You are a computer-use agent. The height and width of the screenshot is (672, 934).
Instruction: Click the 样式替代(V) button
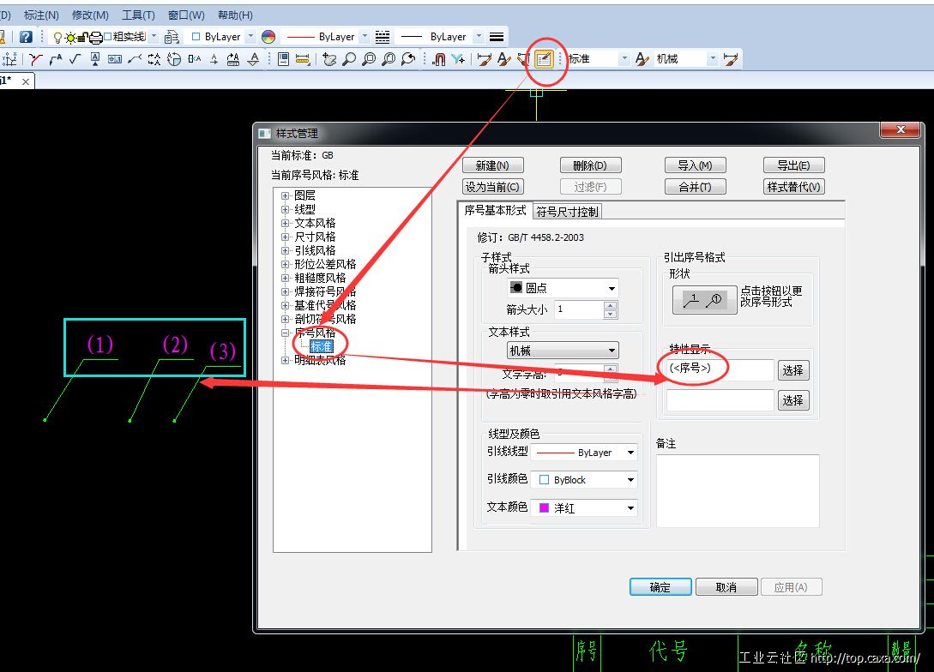(x=794, y=187)
